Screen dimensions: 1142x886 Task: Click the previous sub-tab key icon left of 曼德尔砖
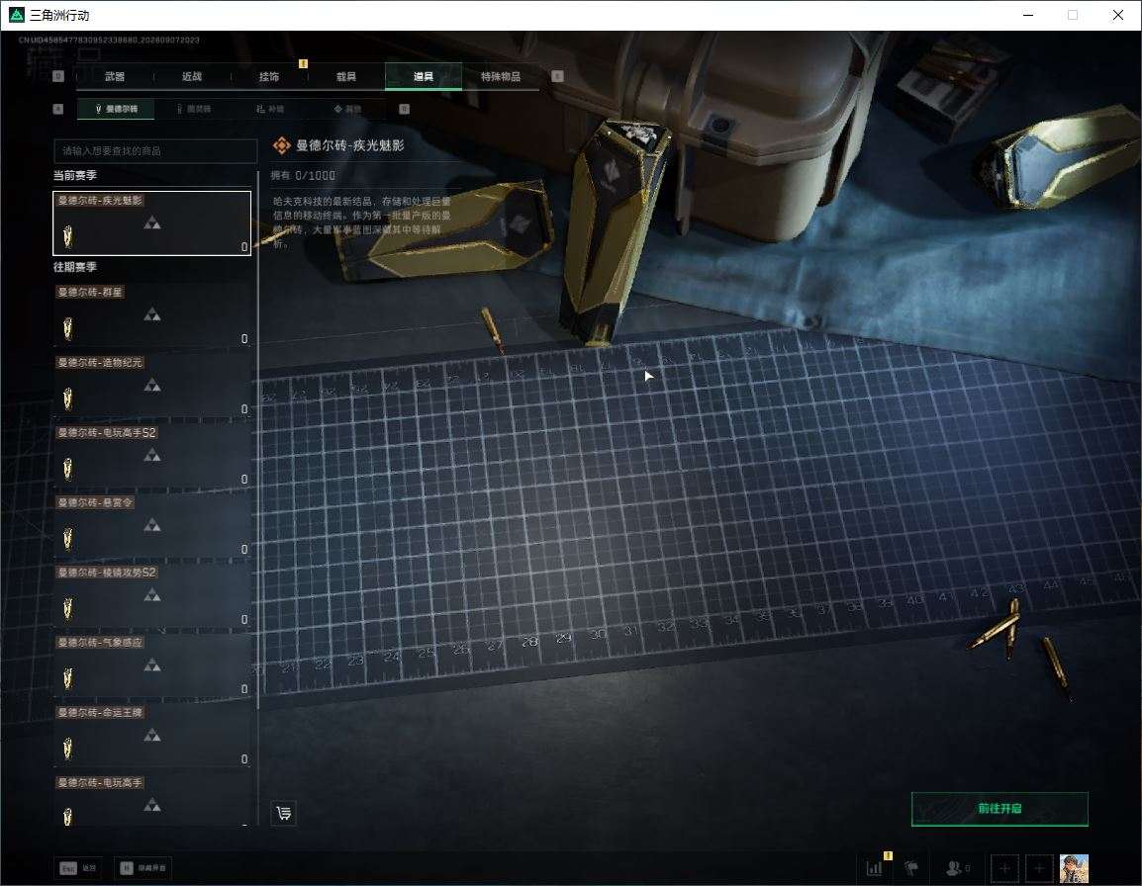pyautogui.click(x=58, y=109)
